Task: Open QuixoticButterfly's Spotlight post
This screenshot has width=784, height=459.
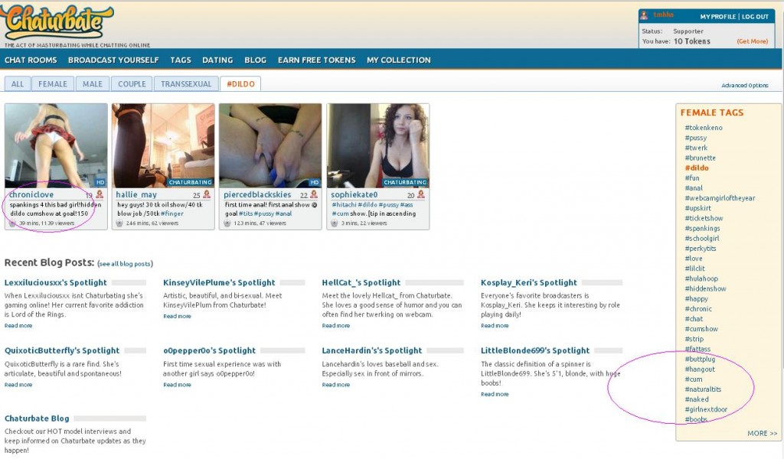Action: pyautogui.click(x=62, y=350)
